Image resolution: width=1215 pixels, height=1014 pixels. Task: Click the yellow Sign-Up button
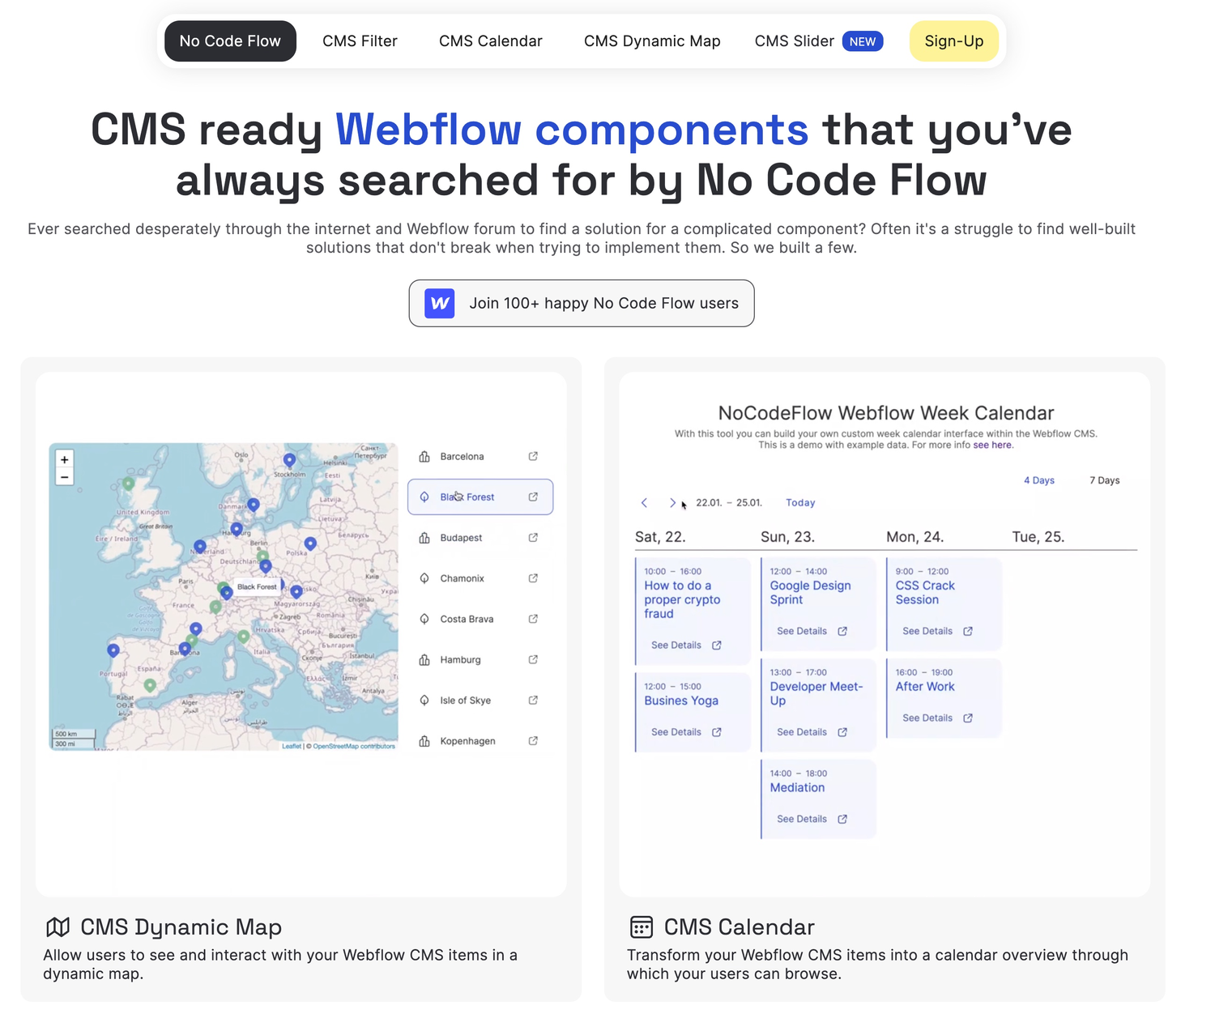pyautogui.click(x=954, y=41)
